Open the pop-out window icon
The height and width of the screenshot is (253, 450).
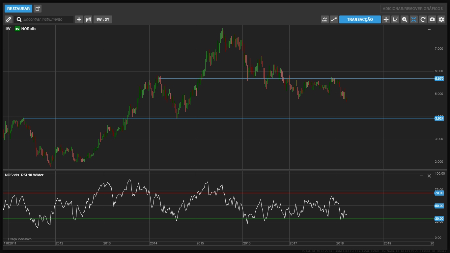click(38, 9)
